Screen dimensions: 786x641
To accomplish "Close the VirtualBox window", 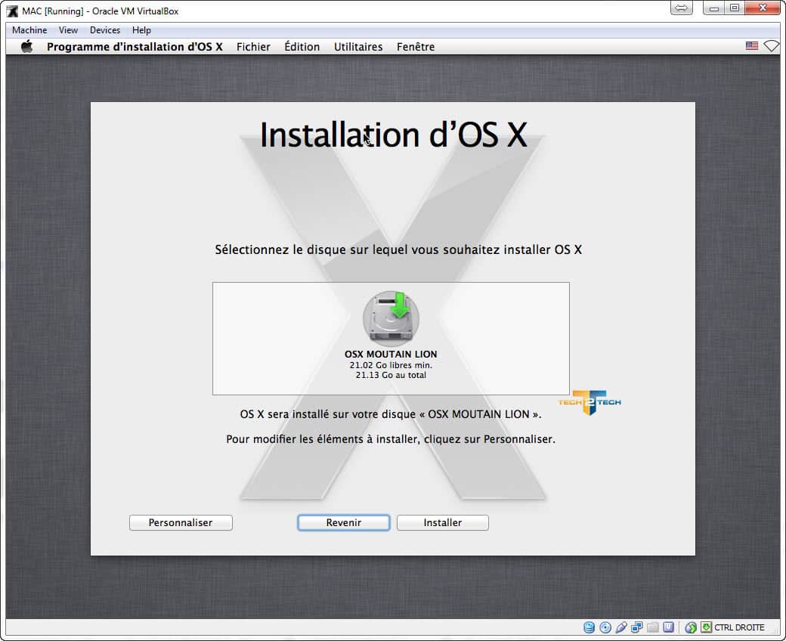I will click(x=763, y=8).
